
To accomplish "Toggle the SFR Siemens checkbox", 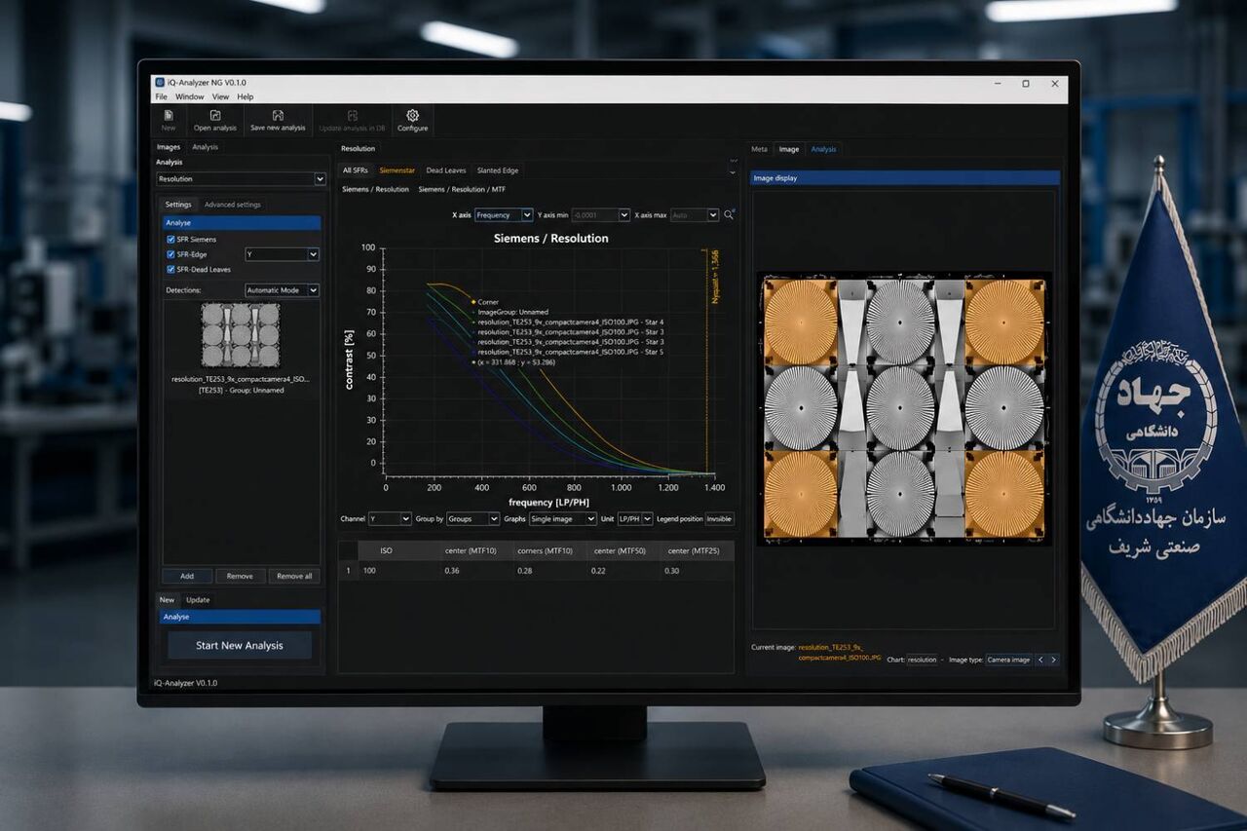I will click(x=170, y=239).
